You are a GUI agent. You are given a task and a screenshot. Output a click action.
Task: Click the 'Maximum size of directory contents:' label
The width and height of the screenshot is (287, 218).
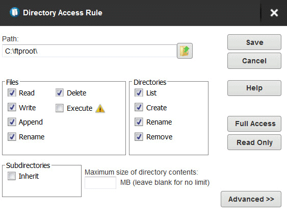(141, 172)
